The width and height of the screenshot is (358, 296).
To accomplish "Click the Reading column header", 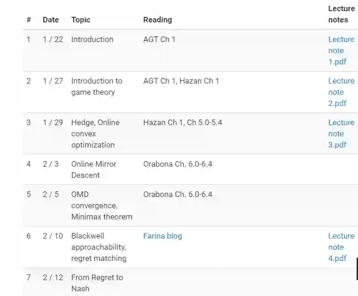I will 158,20.
